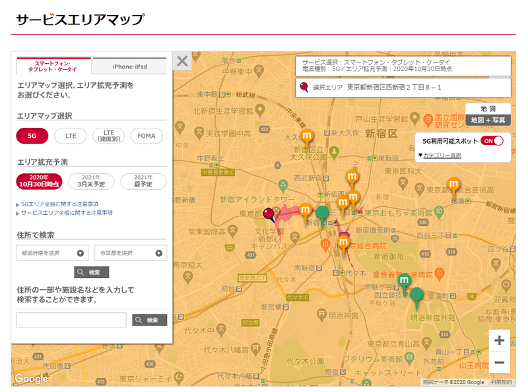Select the 2021年夏予定 forecast
The width and height of the screenshot is (528, 392).
pos(143,181)
